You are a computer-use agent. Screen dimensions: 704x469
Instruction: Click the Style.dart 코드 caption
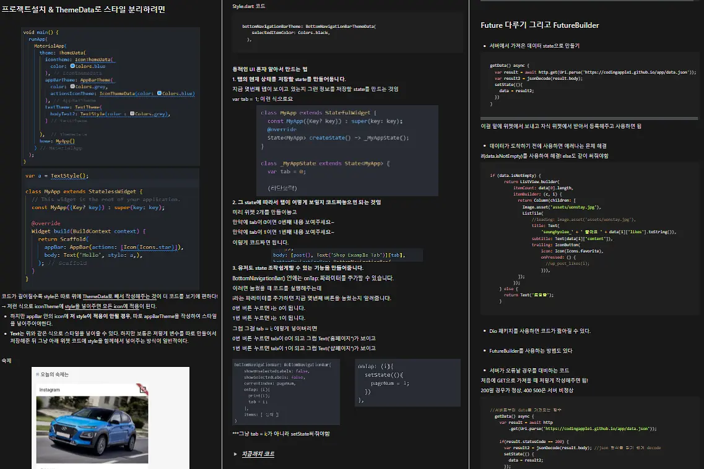(249, 6)
